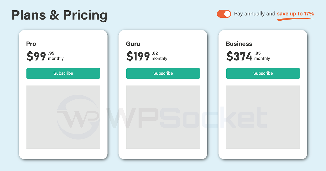326x171 pixels.
Task: Click the Plans & Pricing heading
Action: (x=59, y=15)
